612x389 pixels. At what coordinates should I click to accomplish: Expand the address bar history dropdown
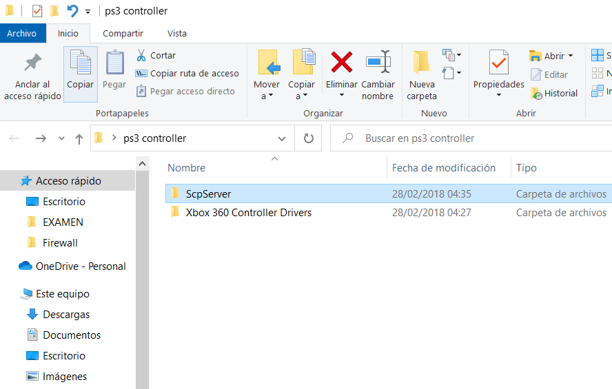point(282,139)
